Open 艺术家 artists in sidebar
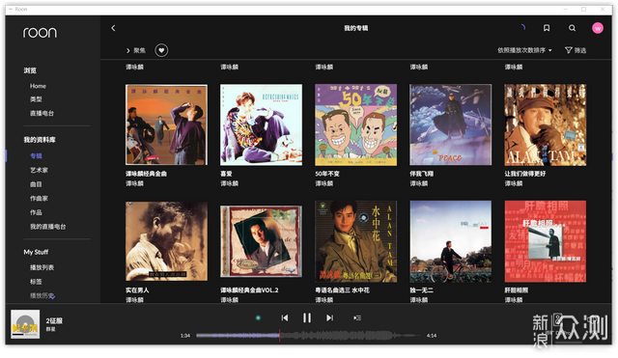This screenshot has width=618, height=358. click(x=39, y=170)
